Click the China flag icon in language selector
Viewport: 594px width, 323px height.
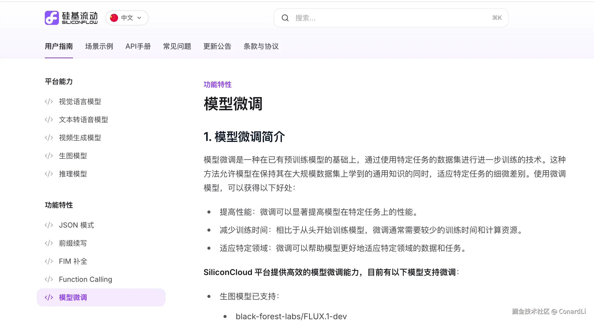coord(114,18)
